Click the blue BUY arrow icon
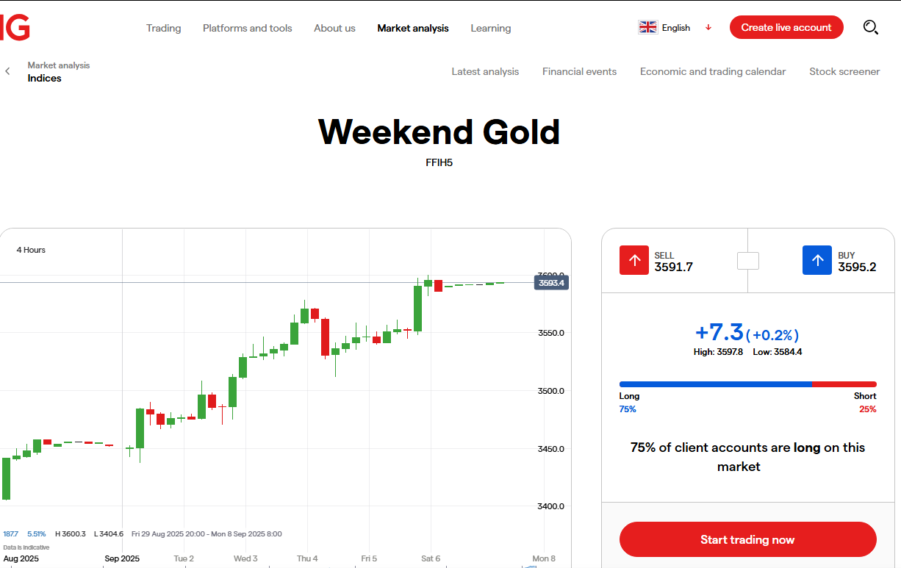This screenshot has width=901, height=568. (817, 260)
